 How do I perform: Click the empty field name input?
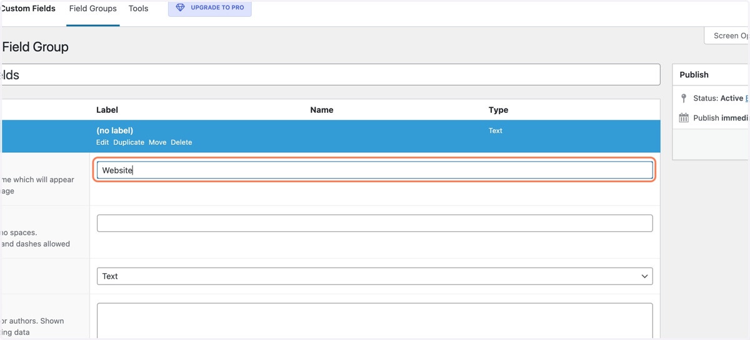(375, 223)
